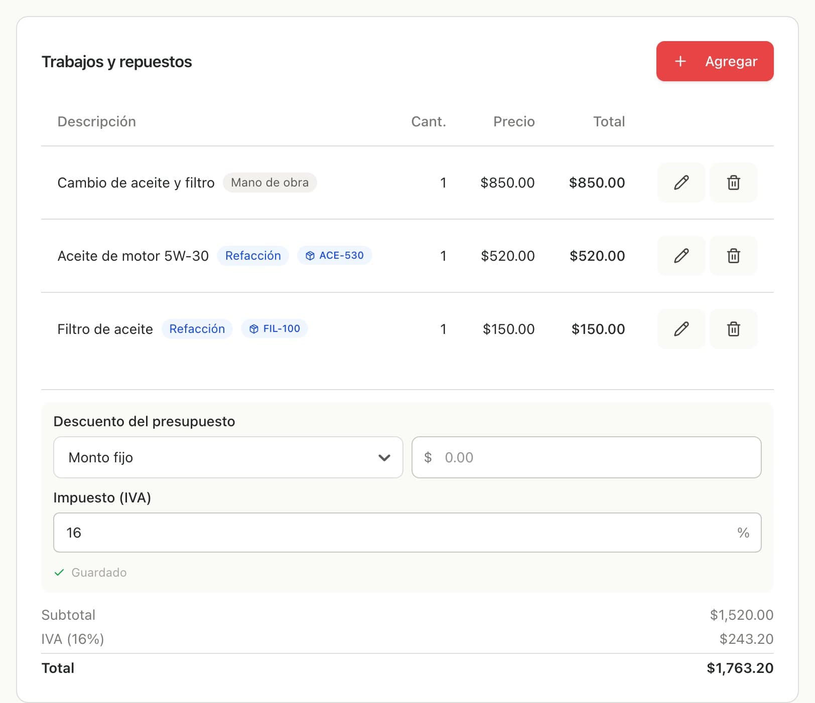Click the Descripción column header
The image size is (815, 703).
(96, 122)
